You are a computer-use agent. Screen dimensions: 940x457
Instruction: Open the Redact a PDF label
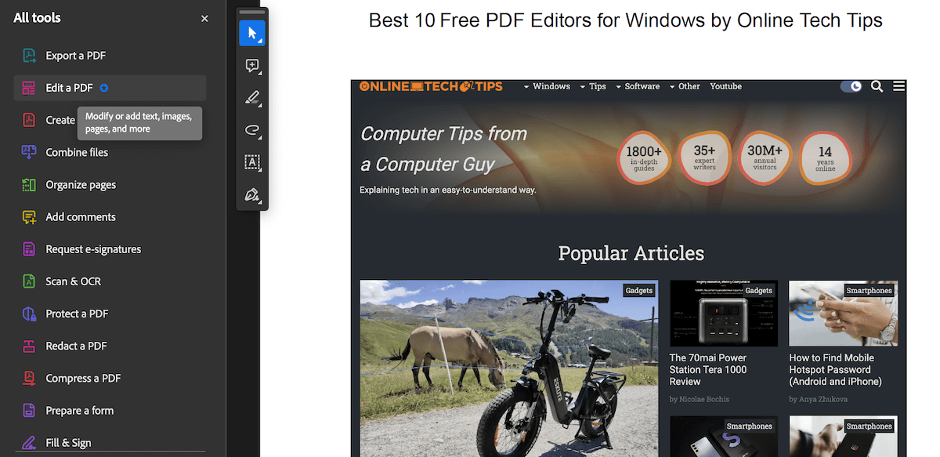(x=76, y=346)
